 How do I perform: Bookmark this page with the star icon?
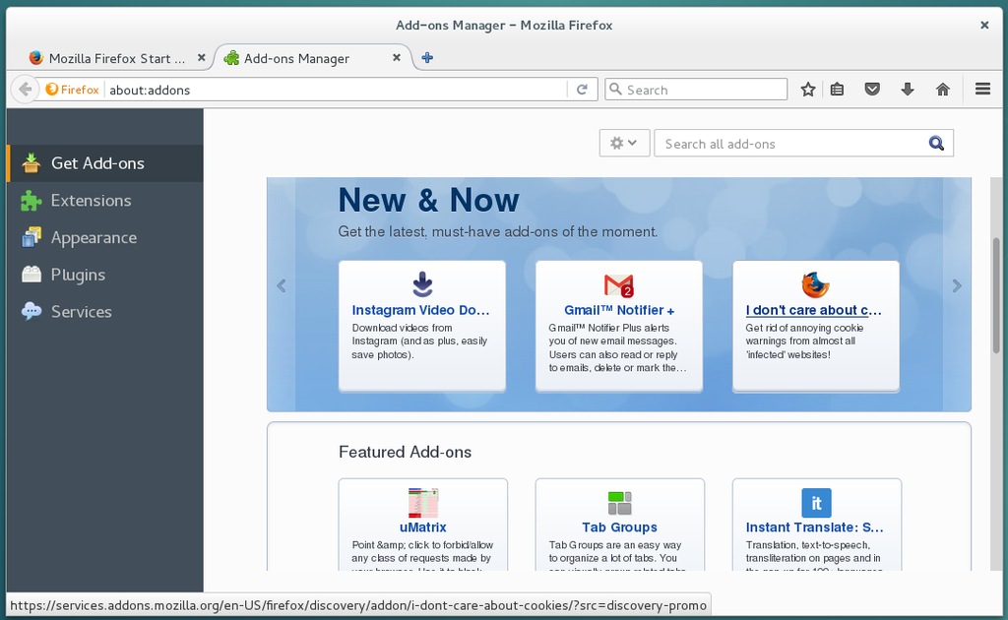click(x=808, y=90)
